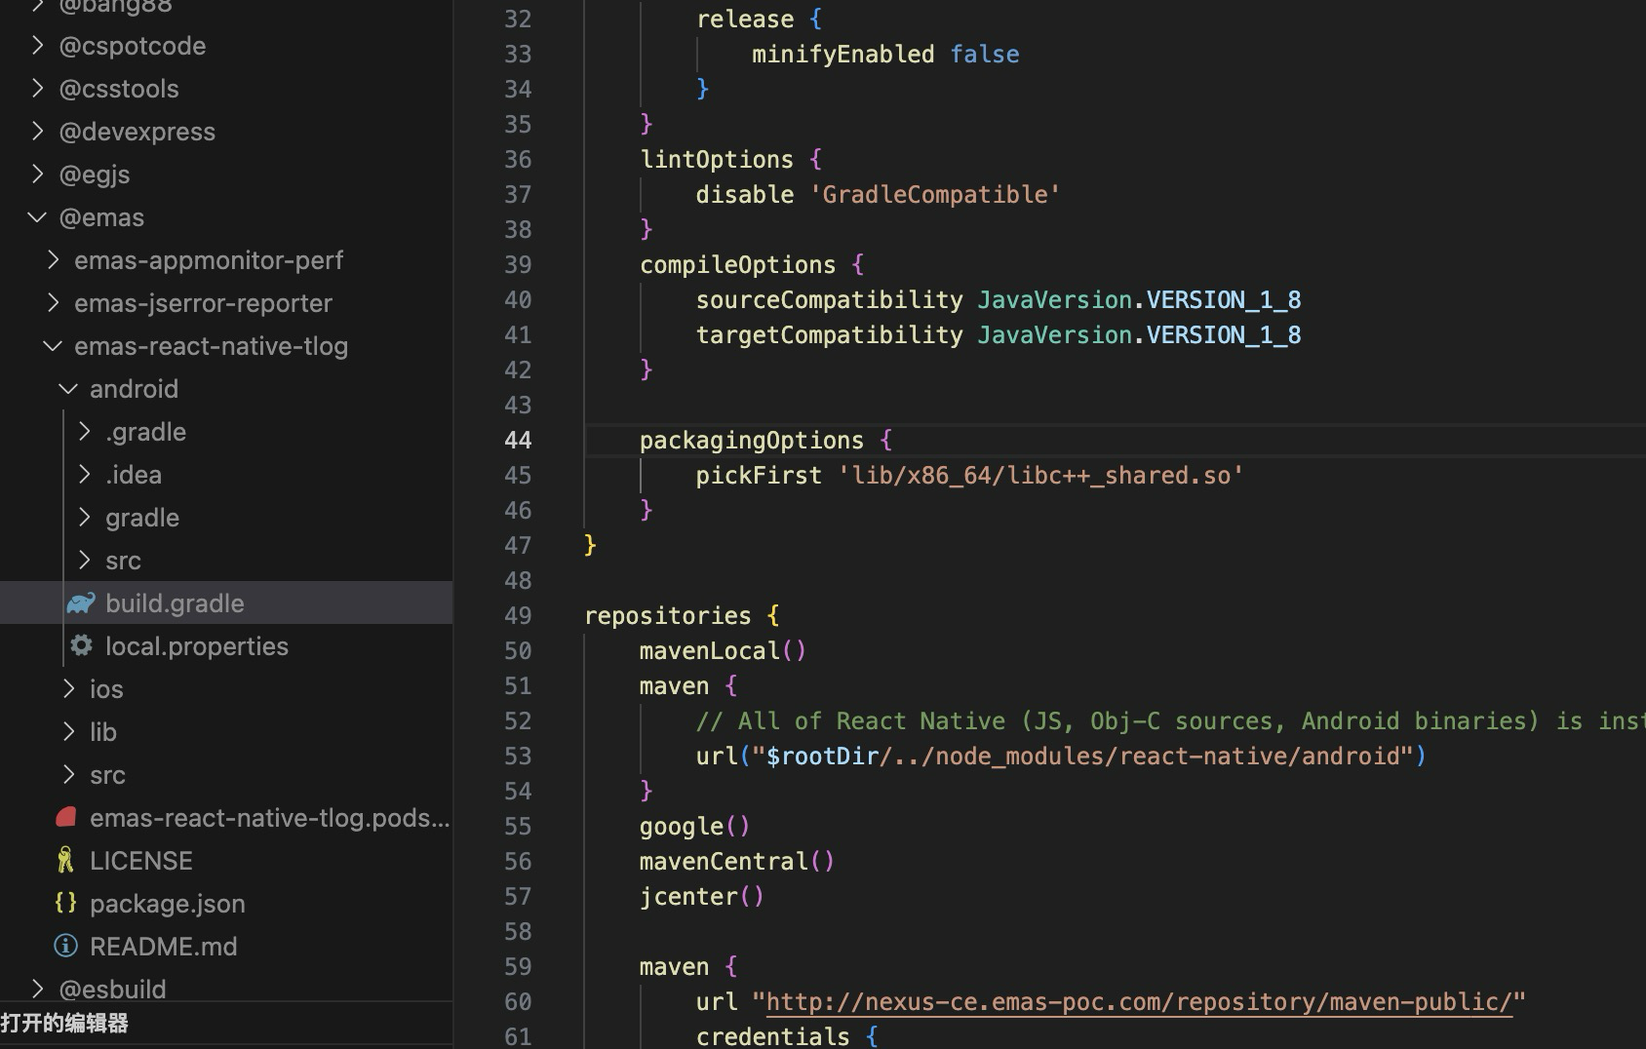Click the info icon beside README.md
Viewport: 1646px width, 1049px height.
point(65,946)
